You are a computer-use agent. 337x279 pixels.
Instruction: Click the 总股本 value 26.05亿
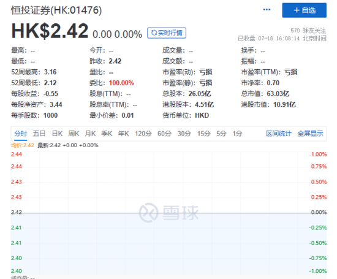pos(200,94)
